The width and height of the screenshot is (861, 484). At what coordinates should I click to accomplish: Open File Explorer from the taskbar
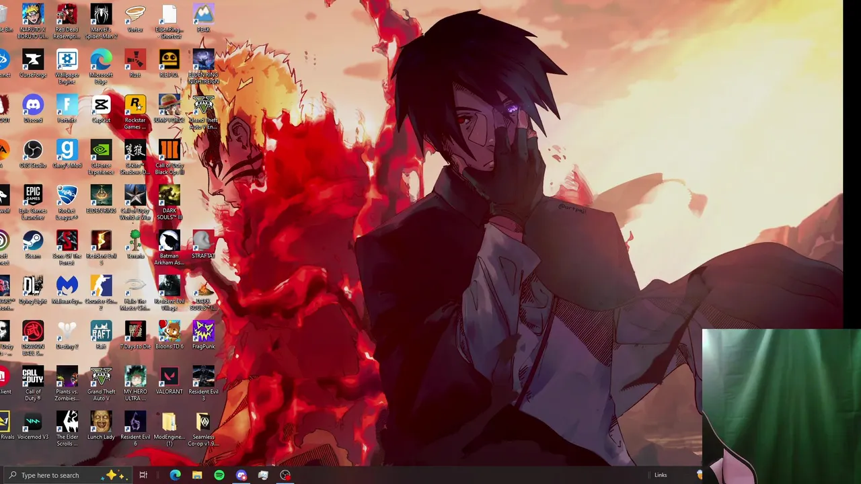click(x=197, y=475)
